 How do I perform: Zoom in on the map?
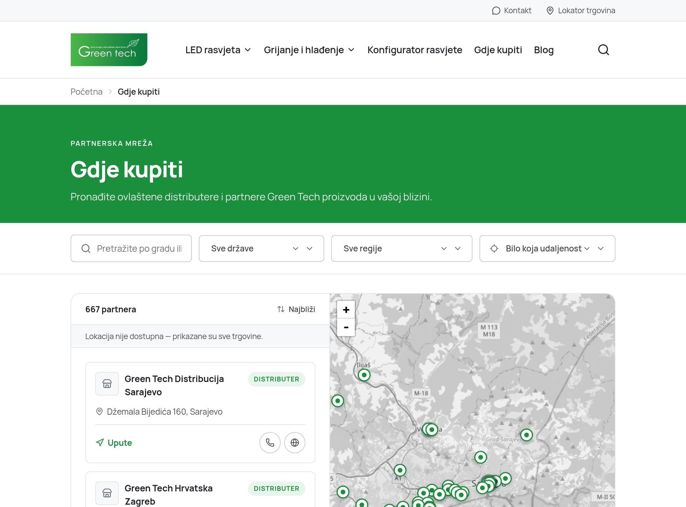pos(346,310)
